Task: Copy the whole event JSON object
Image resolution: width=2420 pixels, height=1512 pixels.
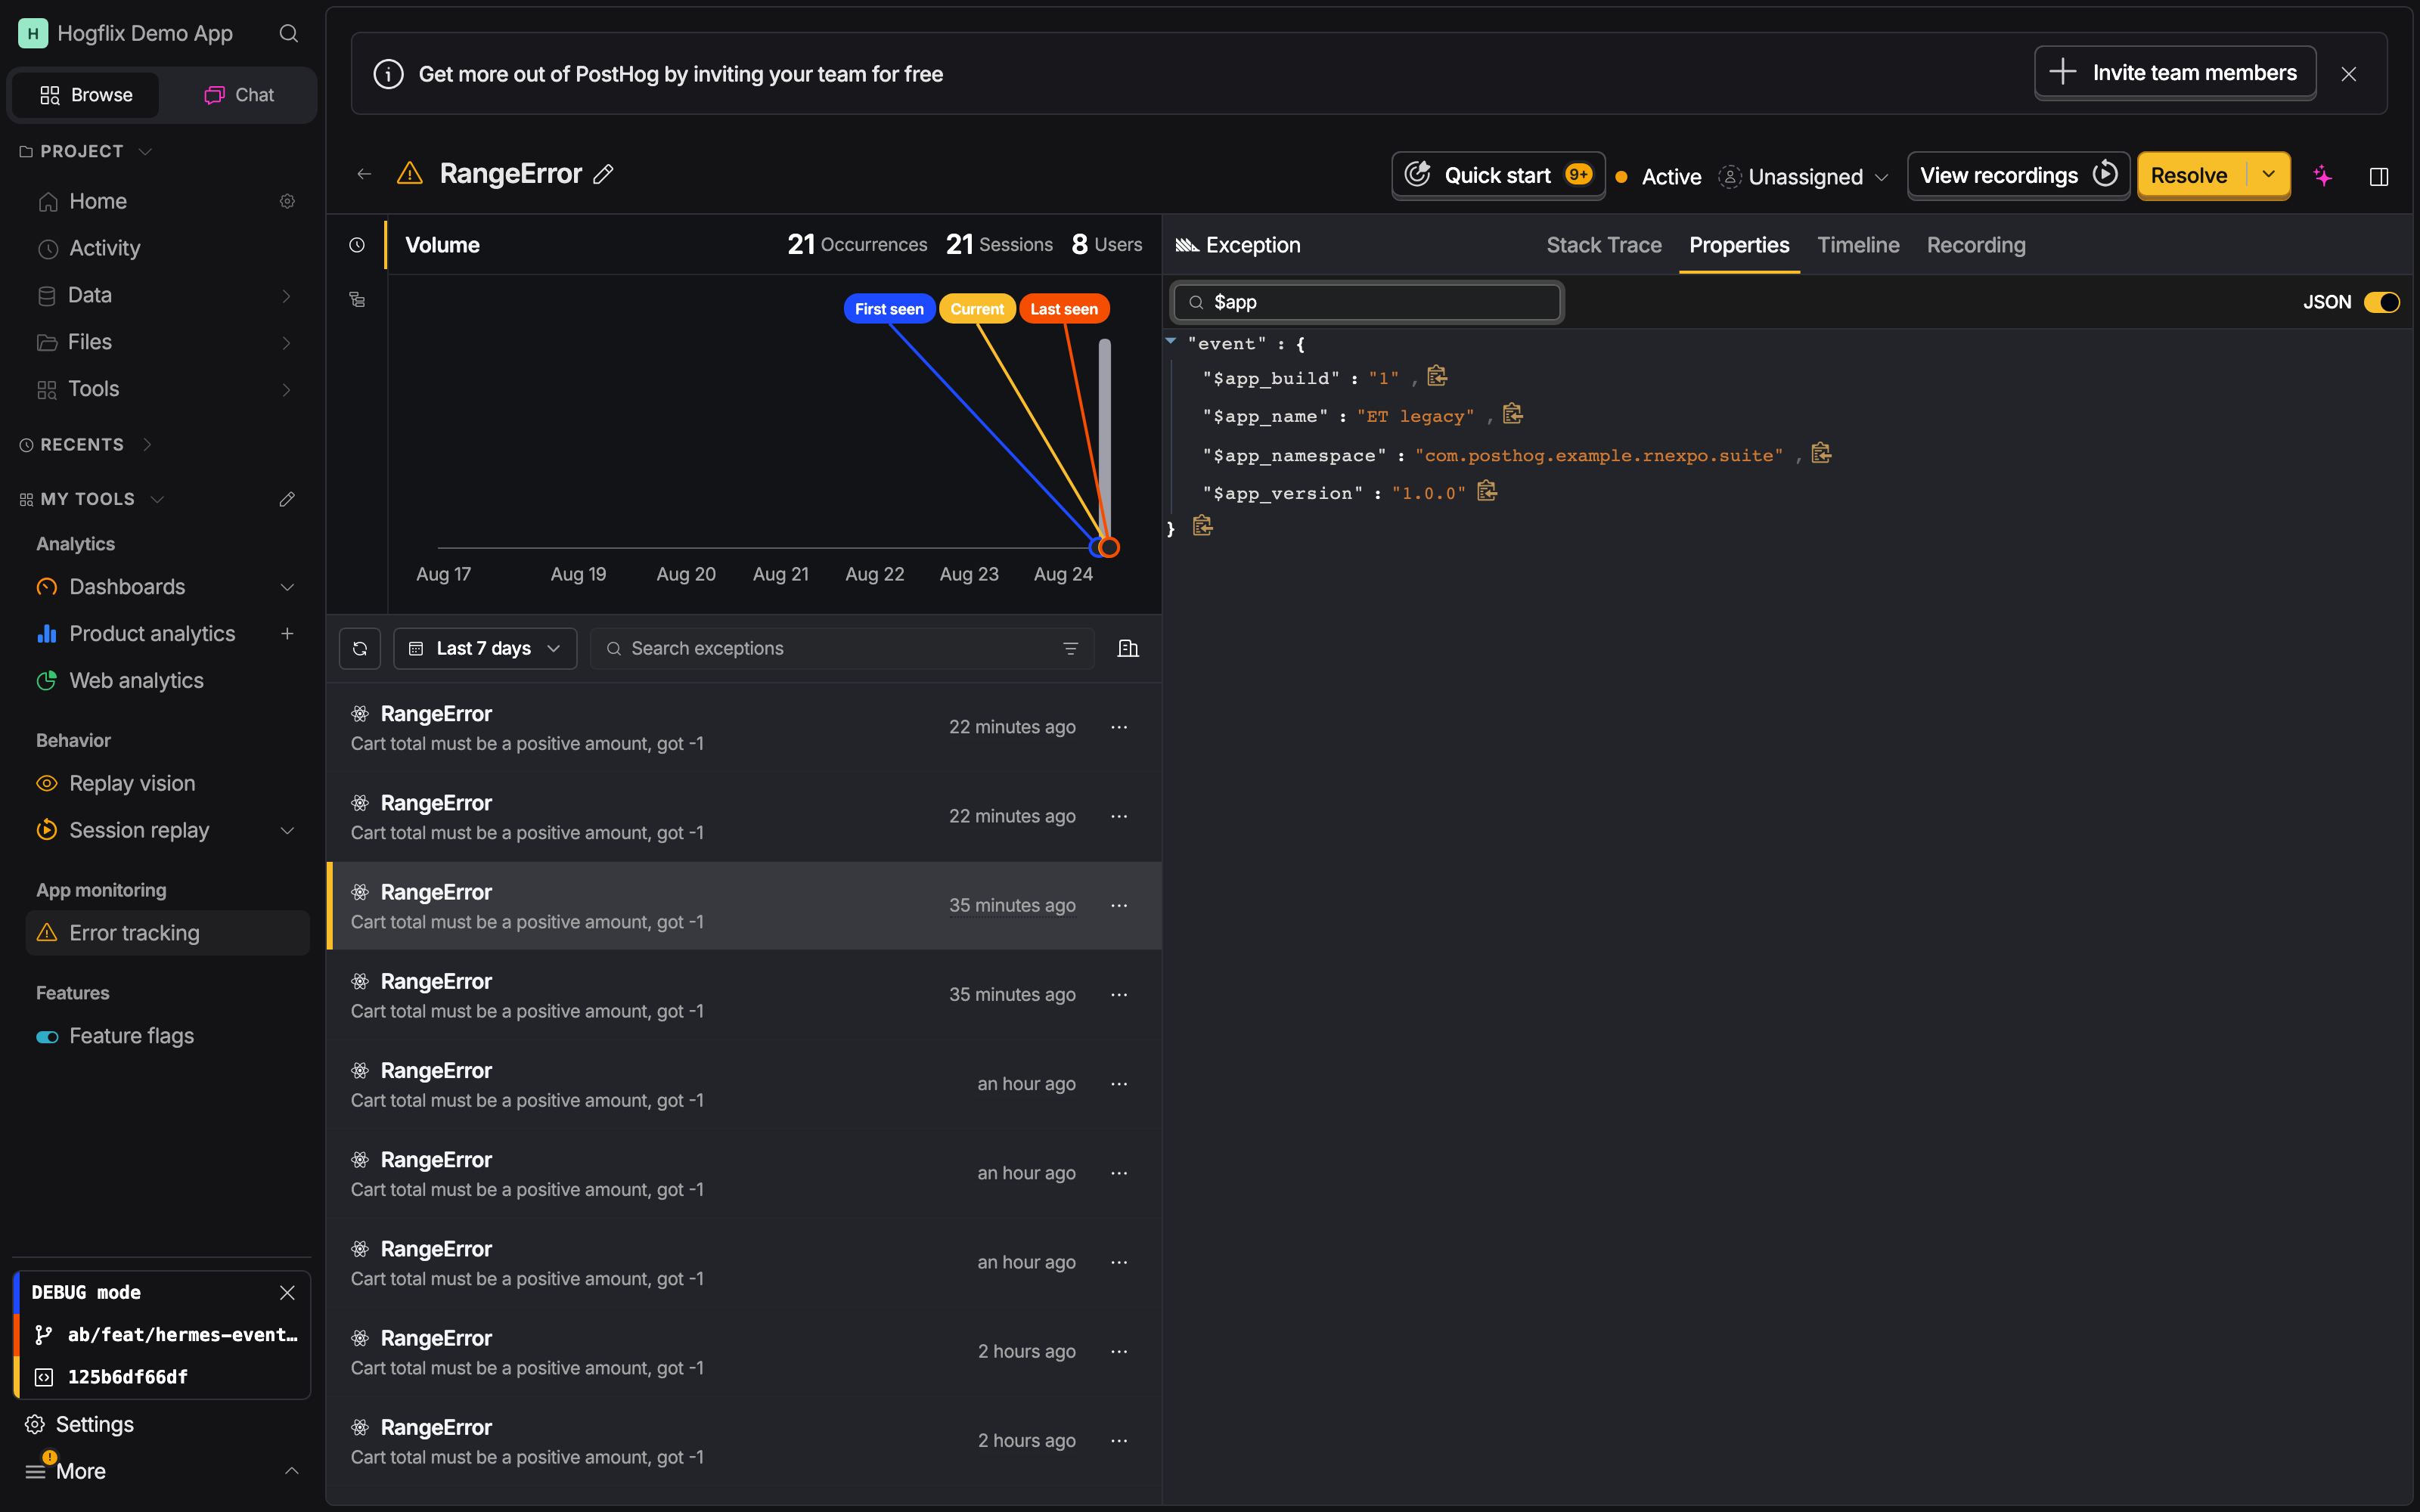Action: pyautogui.click(x=1203, y=526)
